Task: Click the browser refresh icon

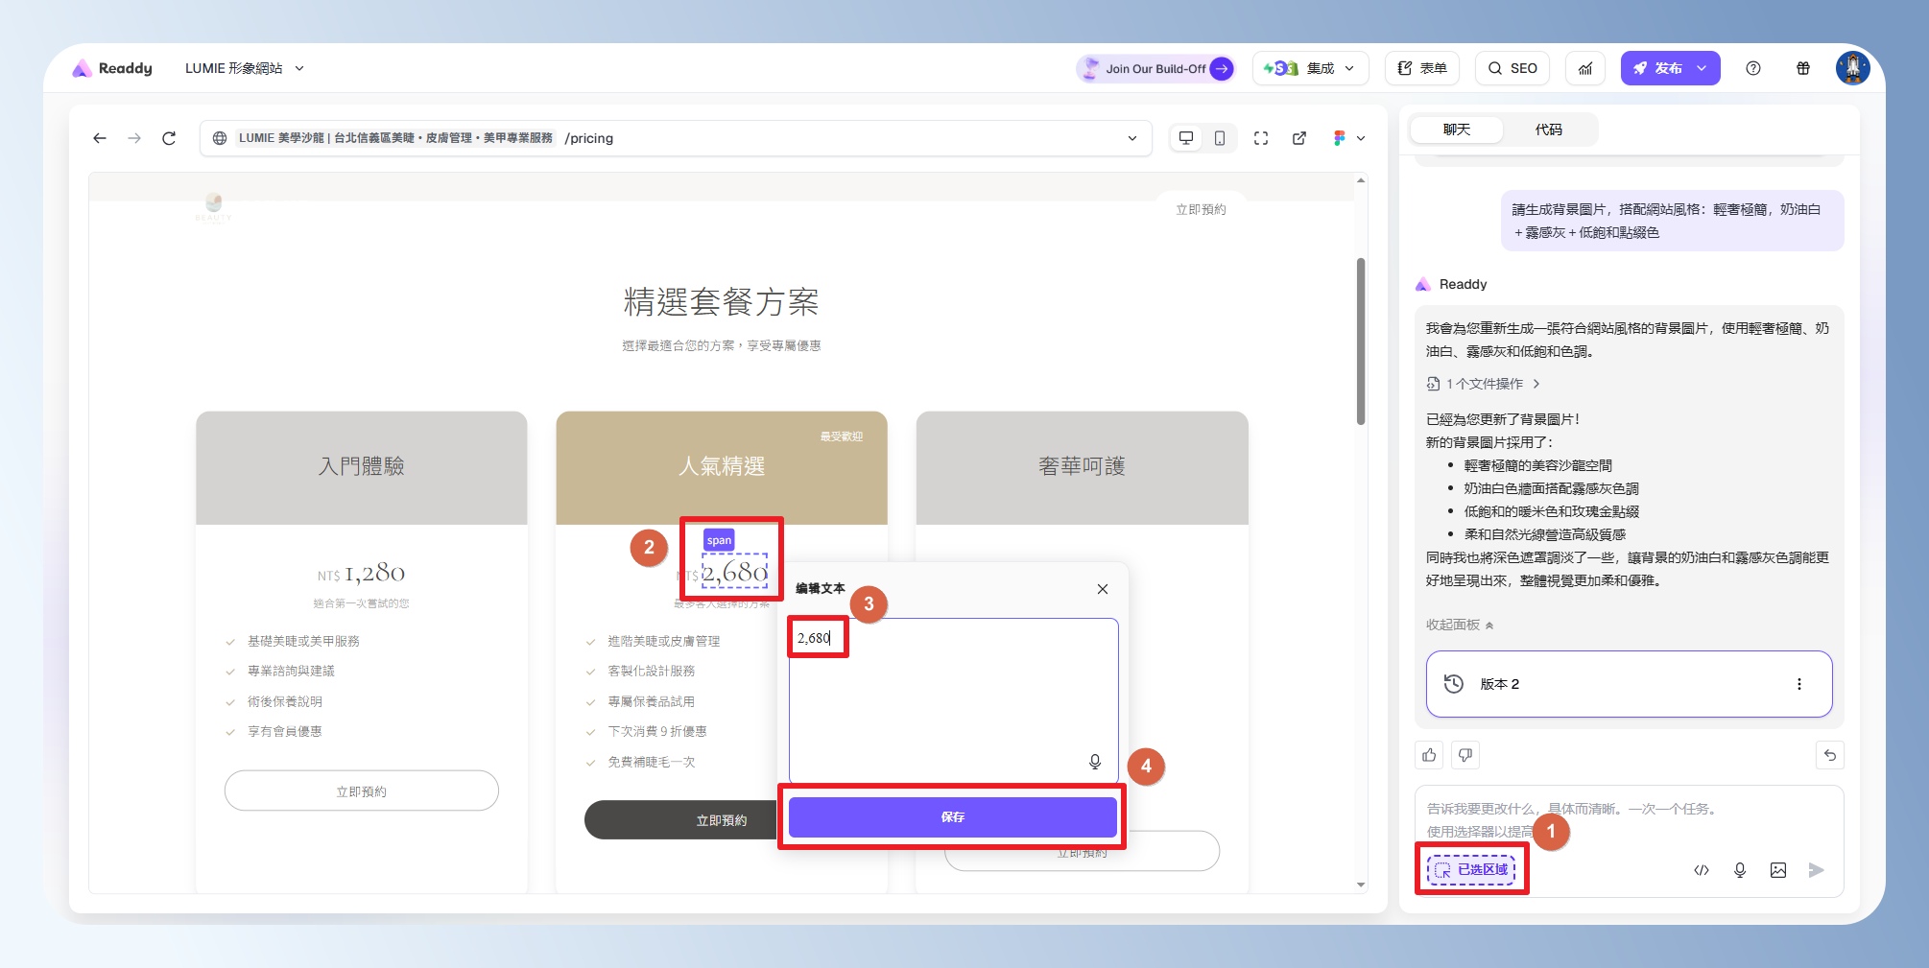Action: pyautogui.click(x=169, y=138)
